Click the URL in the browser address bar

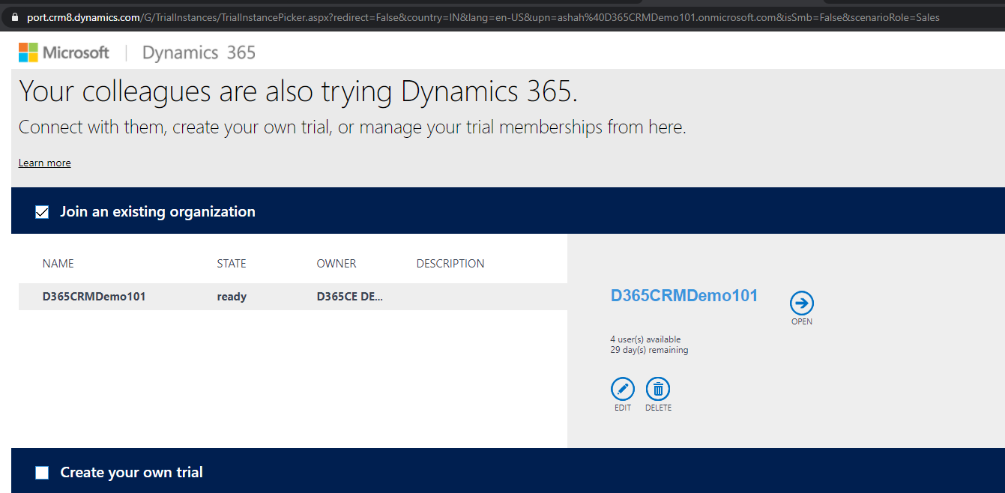click(483, 17)
